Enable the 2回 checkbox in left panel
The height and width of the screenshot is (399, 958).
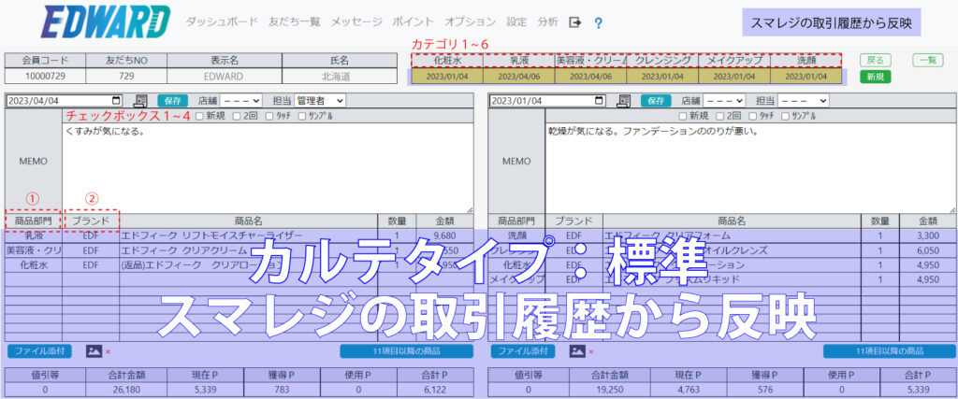point(236,116)
